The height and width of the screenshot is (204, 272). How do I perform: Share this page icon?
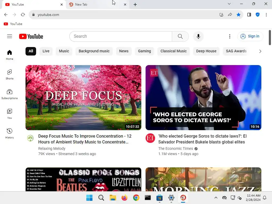(230, 15)
